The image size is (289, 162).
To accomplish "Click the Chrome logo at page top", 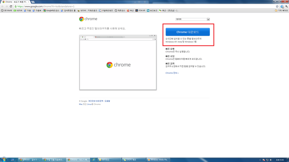I will (x=88, y=19).
